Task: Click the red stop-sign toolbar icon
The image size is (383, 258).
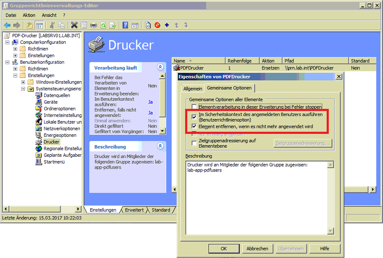Action: point(158,25)
